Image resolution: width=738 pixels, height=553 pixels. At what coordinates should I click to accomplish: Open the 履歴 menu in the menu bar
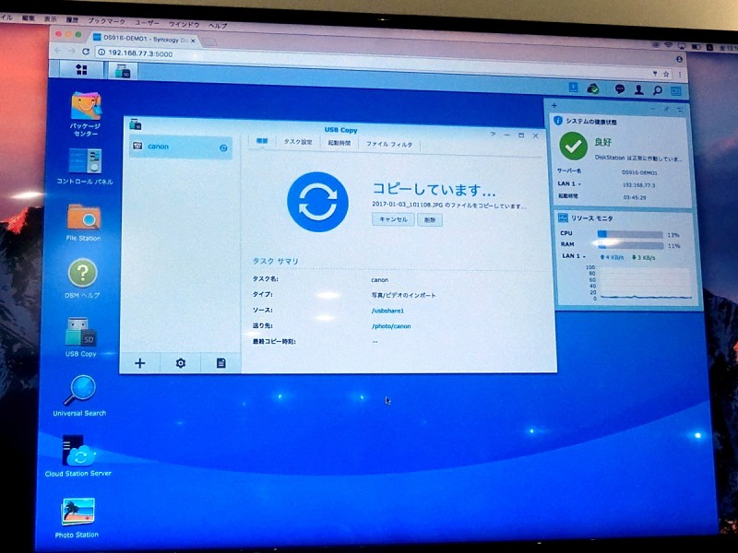(72, 19)
